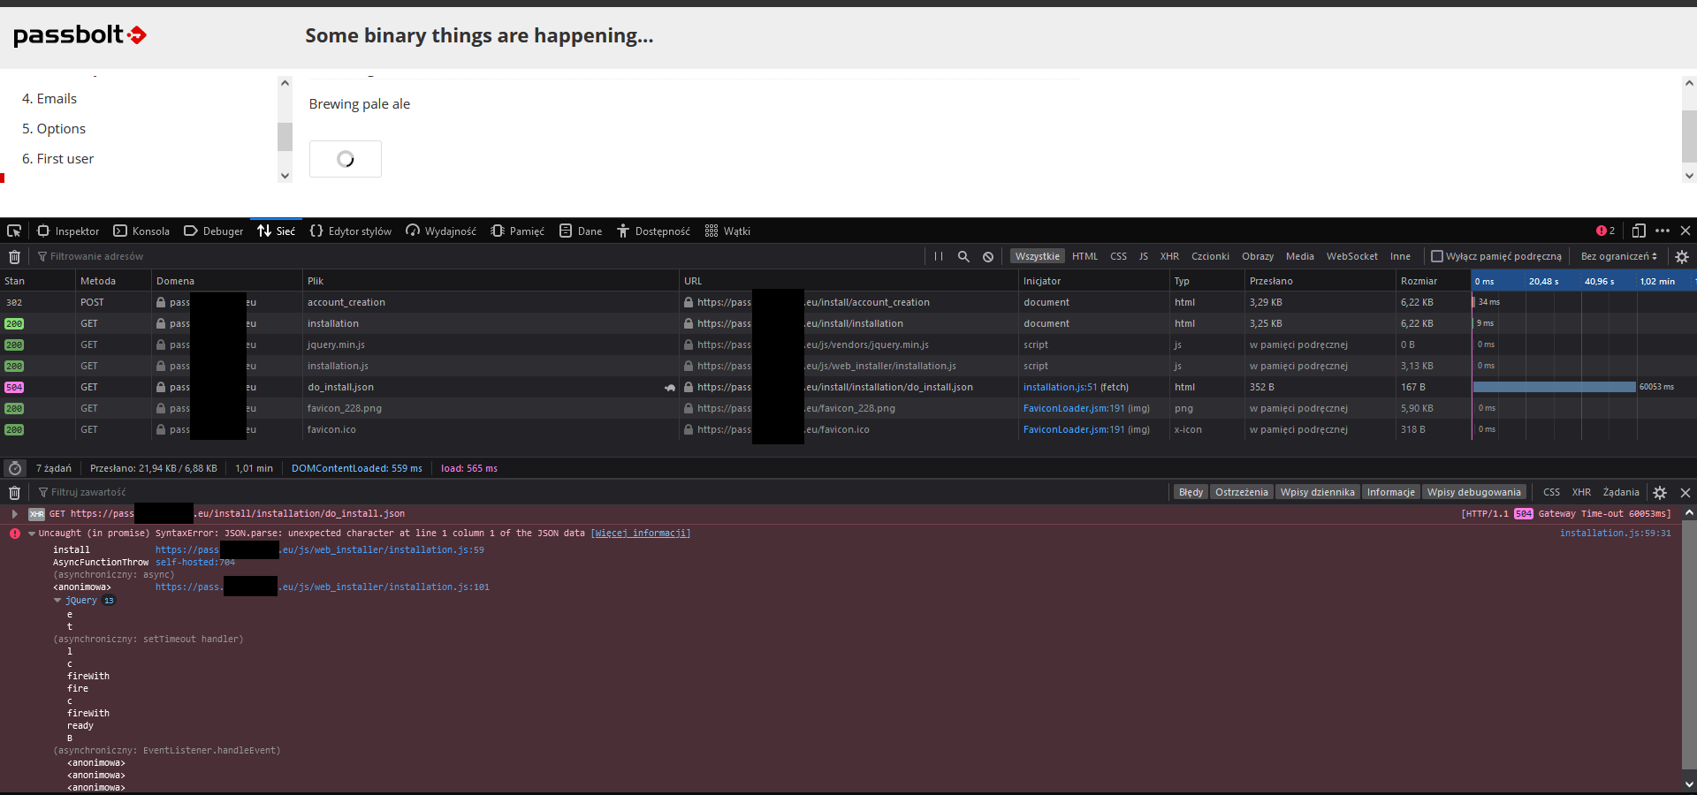The image size is (1697, 795).
Task: Click the request blocking icon
Action: 988,256
